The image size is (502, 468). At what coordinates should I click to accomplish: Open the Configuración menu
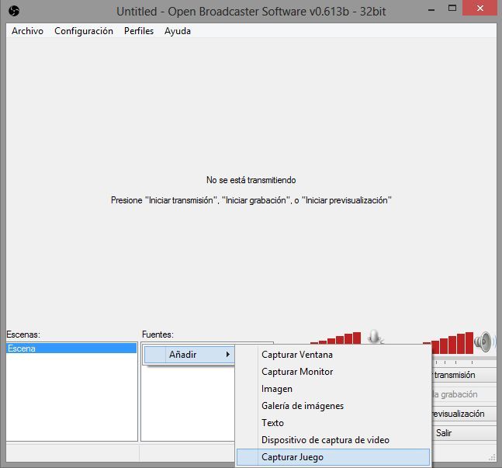pos(84,31)
